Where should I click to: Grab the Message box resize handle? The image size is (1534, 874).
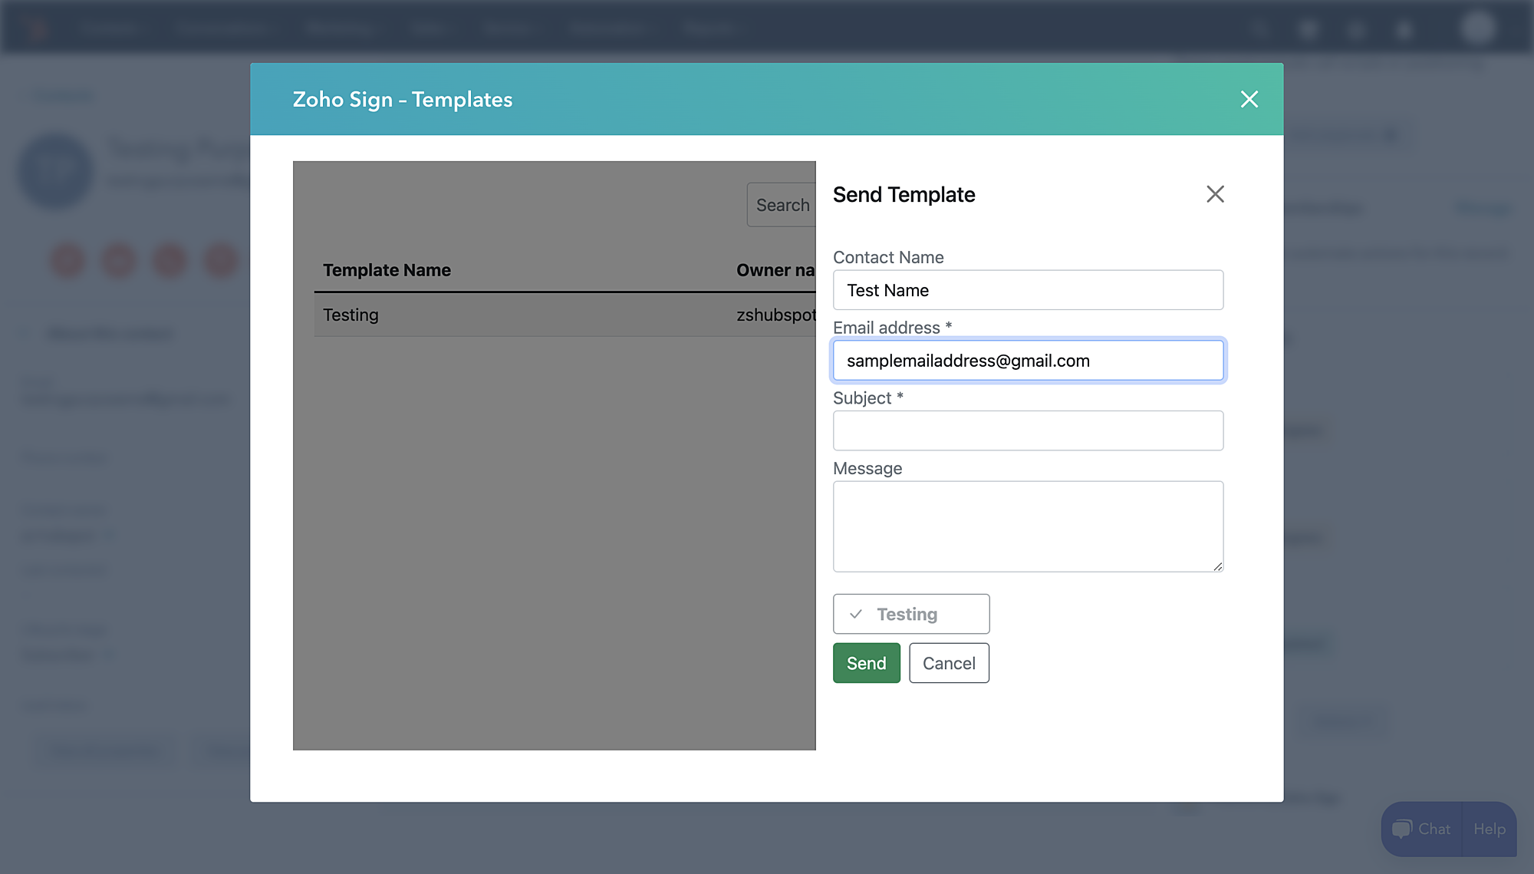(x=1217, y=566)
